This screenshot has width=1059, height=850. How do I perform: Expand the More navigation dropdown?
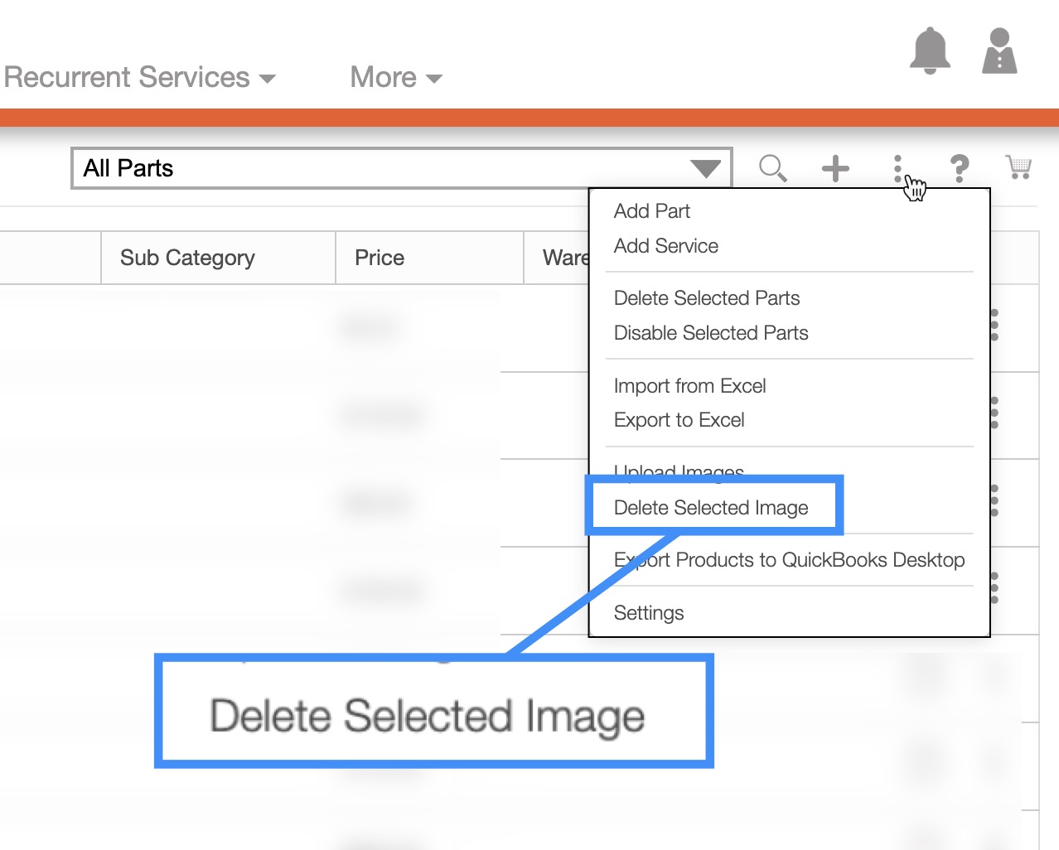(396, 78)
